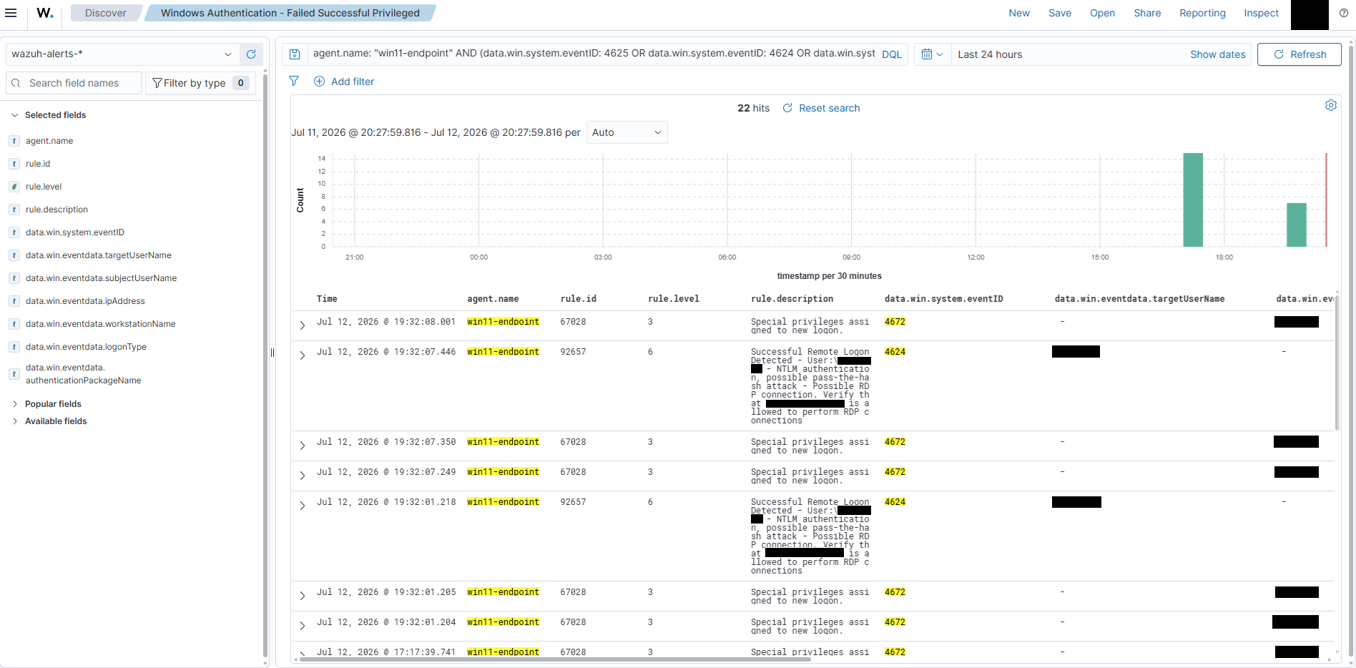
Task: Open the chart options gear icon
Action: (x=1331, y=105)
